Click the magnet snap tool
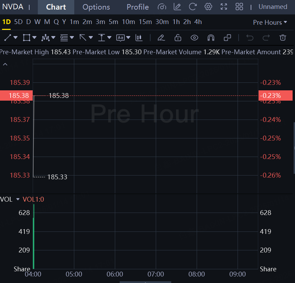 click(x=211, y=37)
